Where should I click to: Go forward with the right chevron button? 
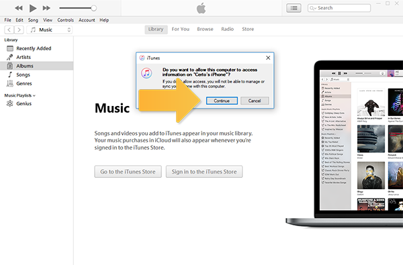(x=19, y=30)
